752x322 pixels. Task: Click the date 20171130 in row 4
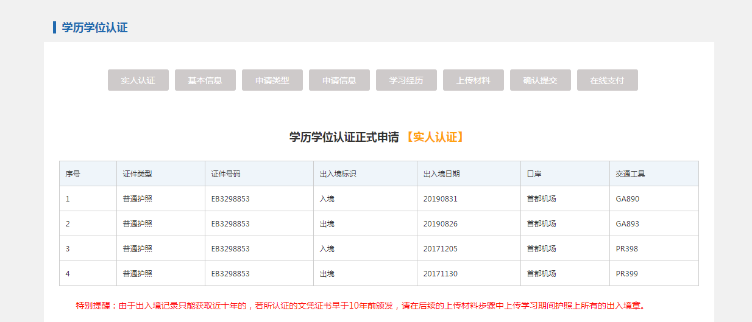[441, 274]
